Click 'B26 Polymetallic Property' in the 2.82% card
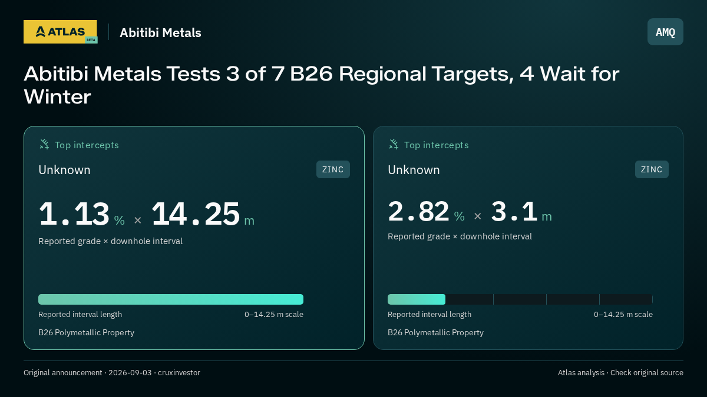Screen dimensions: 707x397 435,333
